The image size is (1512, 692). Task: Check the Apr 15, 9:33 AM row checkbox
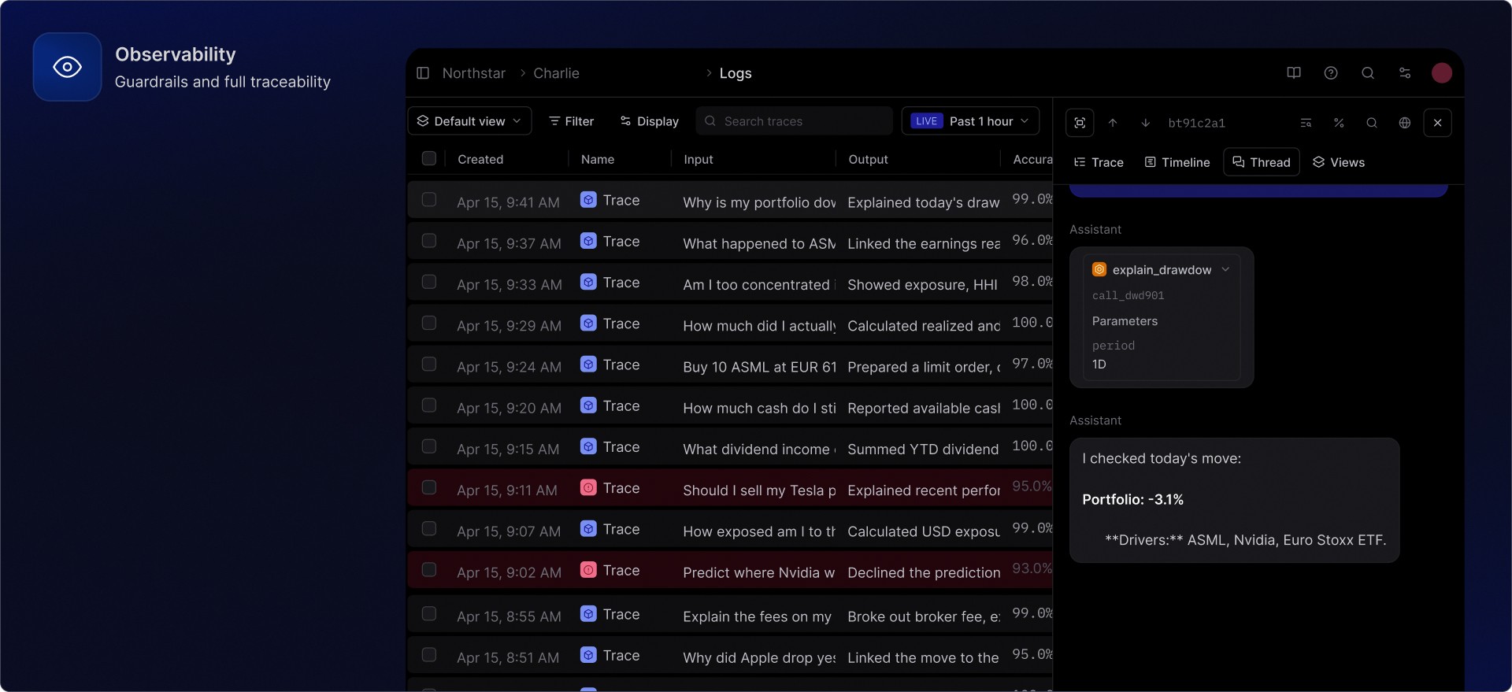429,282
